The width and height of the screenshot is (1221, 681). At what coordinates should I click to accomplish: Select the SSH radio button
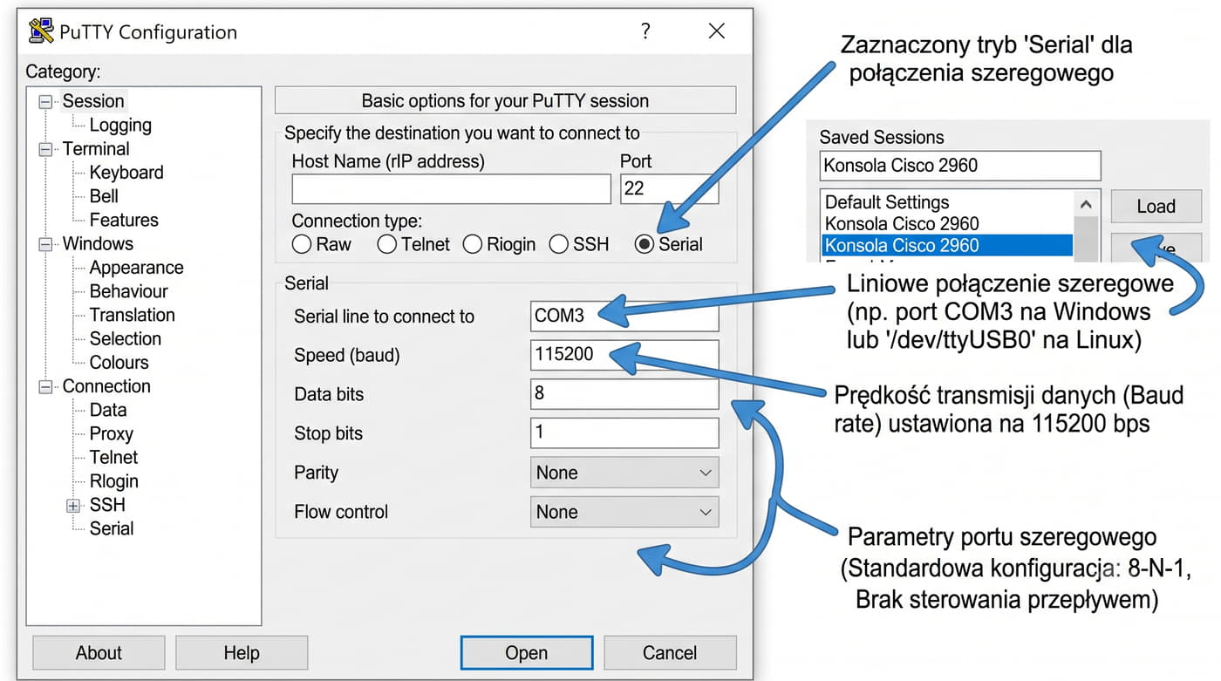click(x=559, y=245)
